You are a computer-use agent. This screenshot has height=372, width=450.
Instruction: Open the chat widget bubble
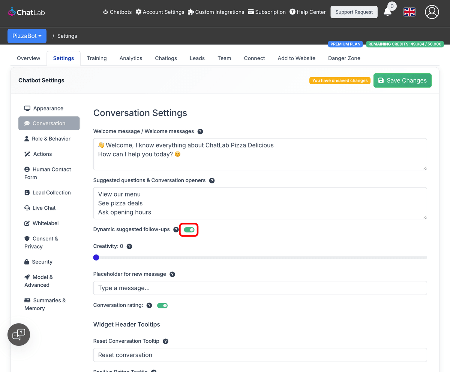18,334
